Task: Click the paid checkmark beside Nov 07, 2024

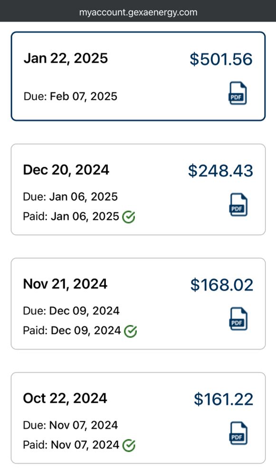Action: tap(129, 446)
